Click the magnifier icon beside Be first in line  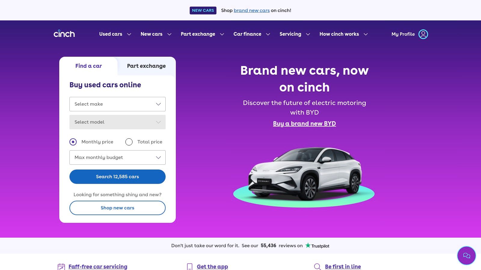coord(317,267)
